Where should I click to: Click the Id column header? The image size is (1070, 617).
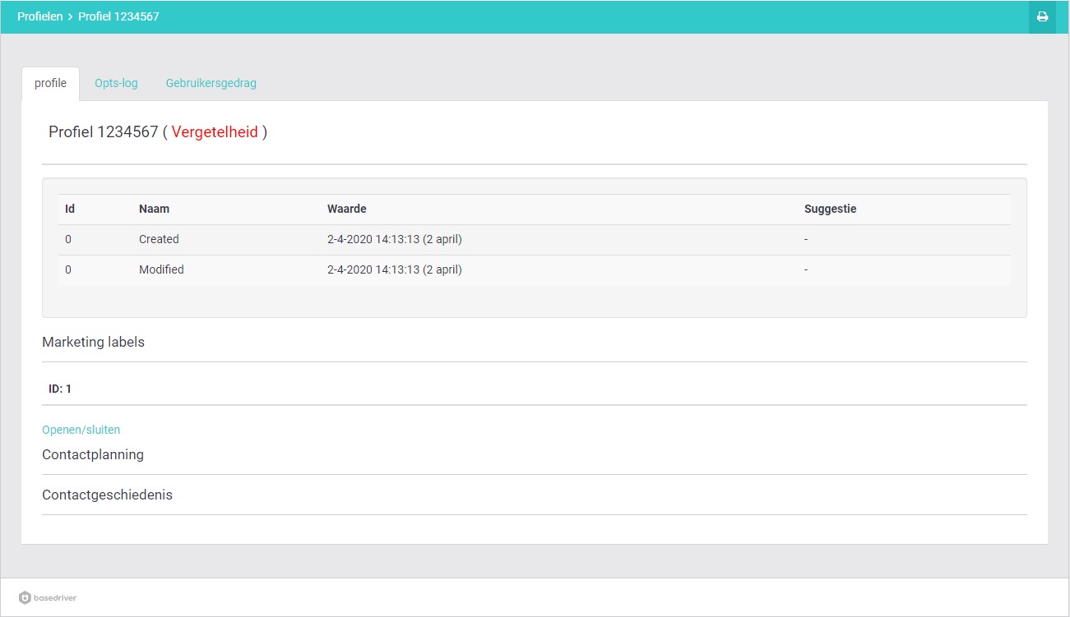click(70, 210)
